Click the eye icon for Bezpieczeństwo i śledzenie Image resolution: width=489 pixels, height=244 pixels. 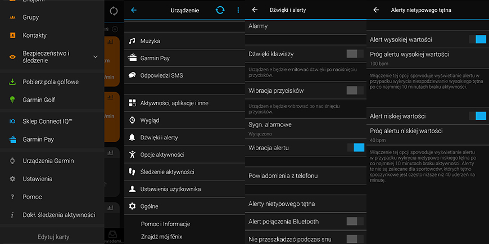[x=12, y=57]
